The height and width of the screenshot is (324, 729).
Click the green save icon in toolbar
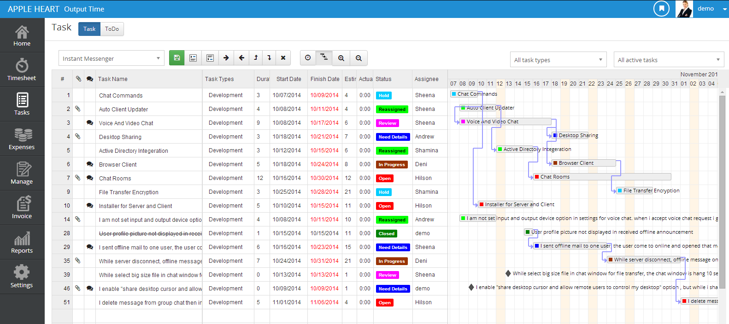(x=176, y=58)
